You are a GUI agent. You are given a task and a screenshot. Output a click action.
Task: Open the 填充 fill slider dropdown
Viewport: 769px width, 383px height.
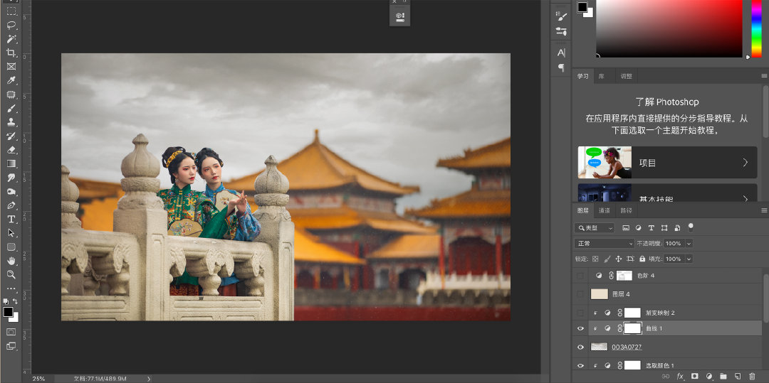(x=689, y=258)
